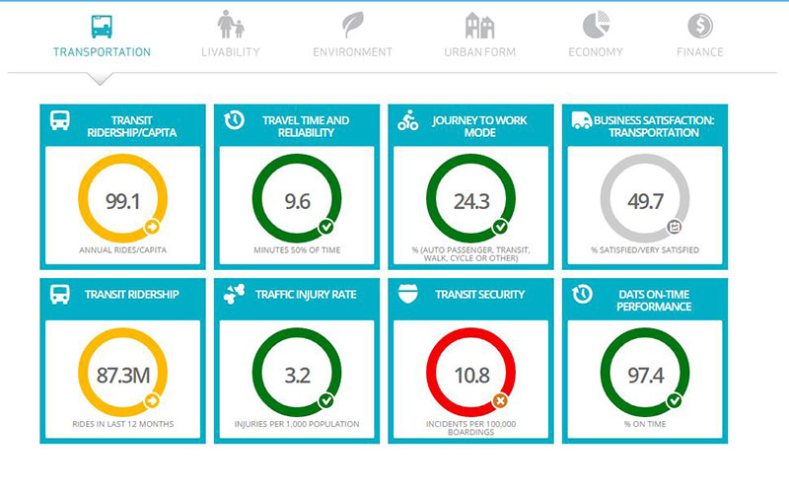Click the highway shield icon on Transit Security
This screenshot has width=789, height=487.
[407, 295]
